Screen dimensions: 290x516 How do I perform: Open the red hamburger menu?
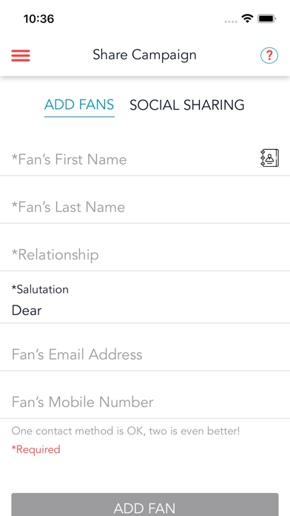pos(21,56)
